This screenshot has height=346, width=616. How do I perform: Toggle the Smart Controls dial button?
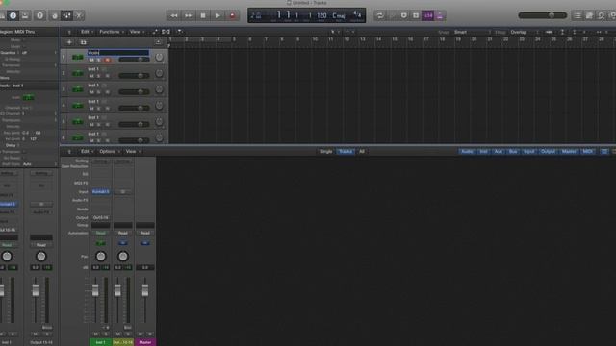(x=55, y=15)
